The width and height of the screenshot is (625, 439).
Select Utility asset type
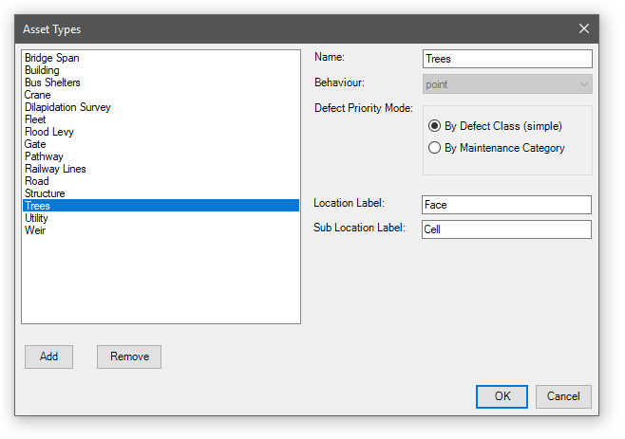pos(38,218)
